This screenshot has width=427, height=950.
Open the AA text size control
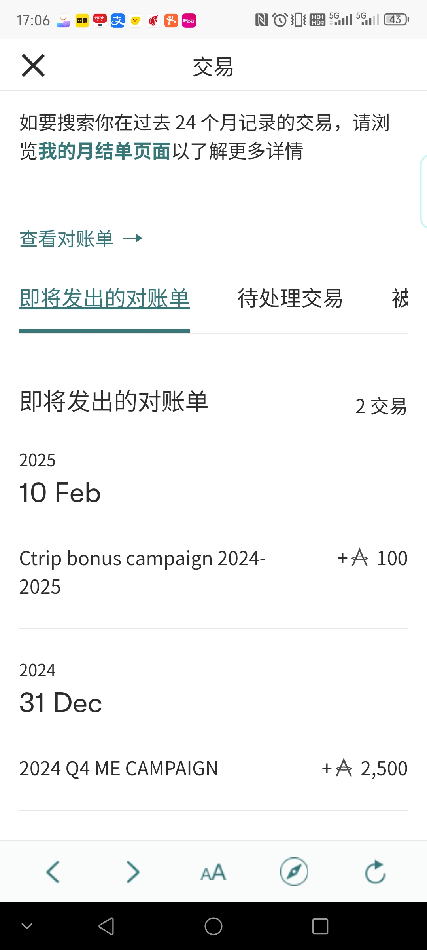(213, 872)
